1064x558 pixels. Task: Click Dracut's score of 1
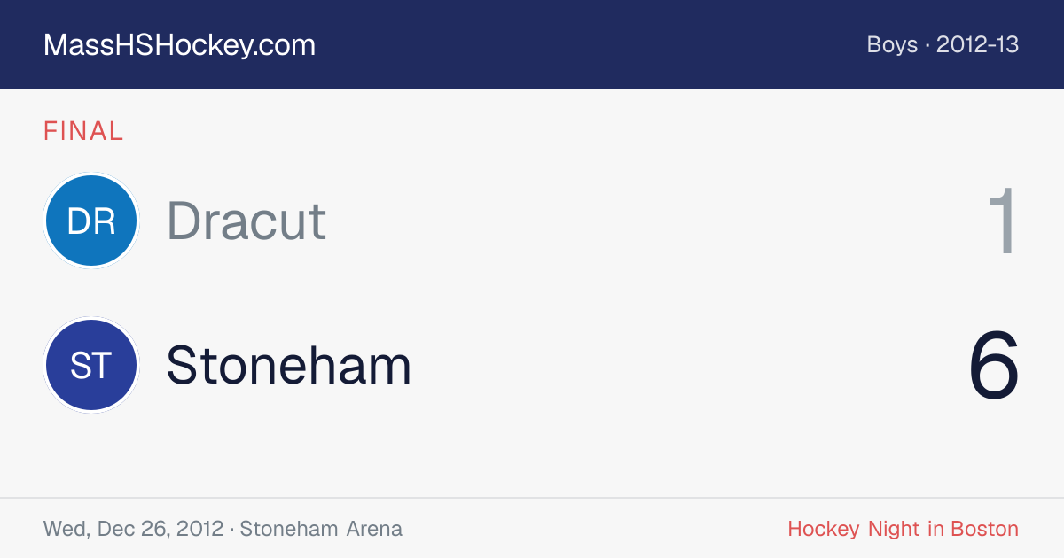(1004, 221)
